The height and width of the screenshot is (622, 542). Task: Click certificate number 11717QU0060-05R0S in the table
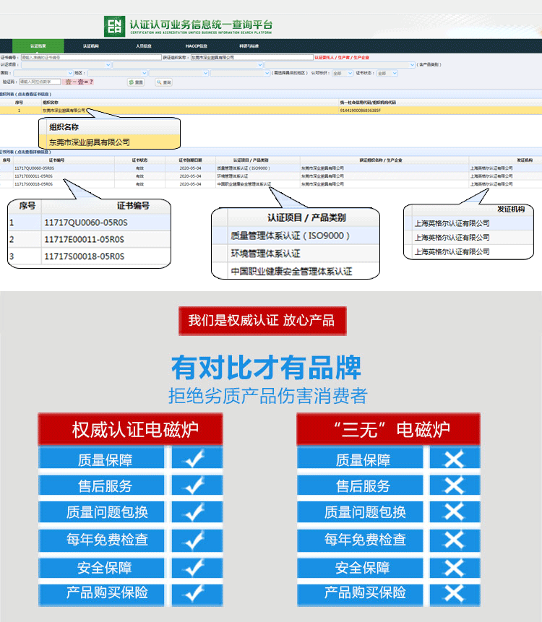[34, 168]
